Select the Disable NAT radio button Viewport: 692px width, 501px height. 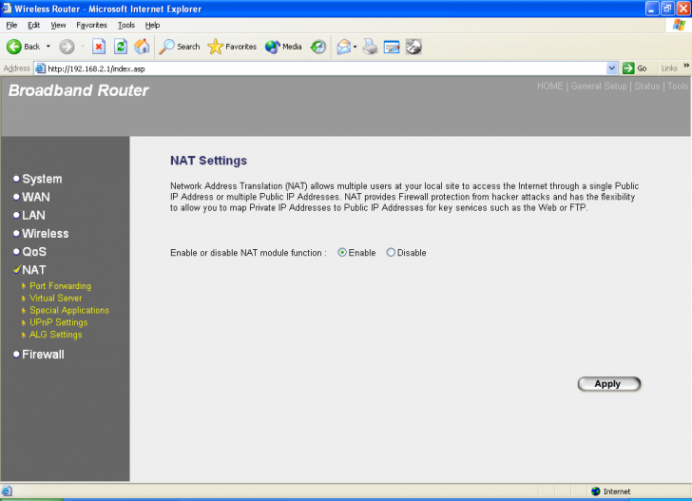pos(391,253)
